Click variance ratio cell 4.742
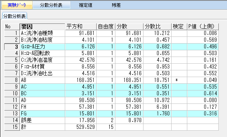The width and height of the screenshot is (227, 137). point(157,60)
